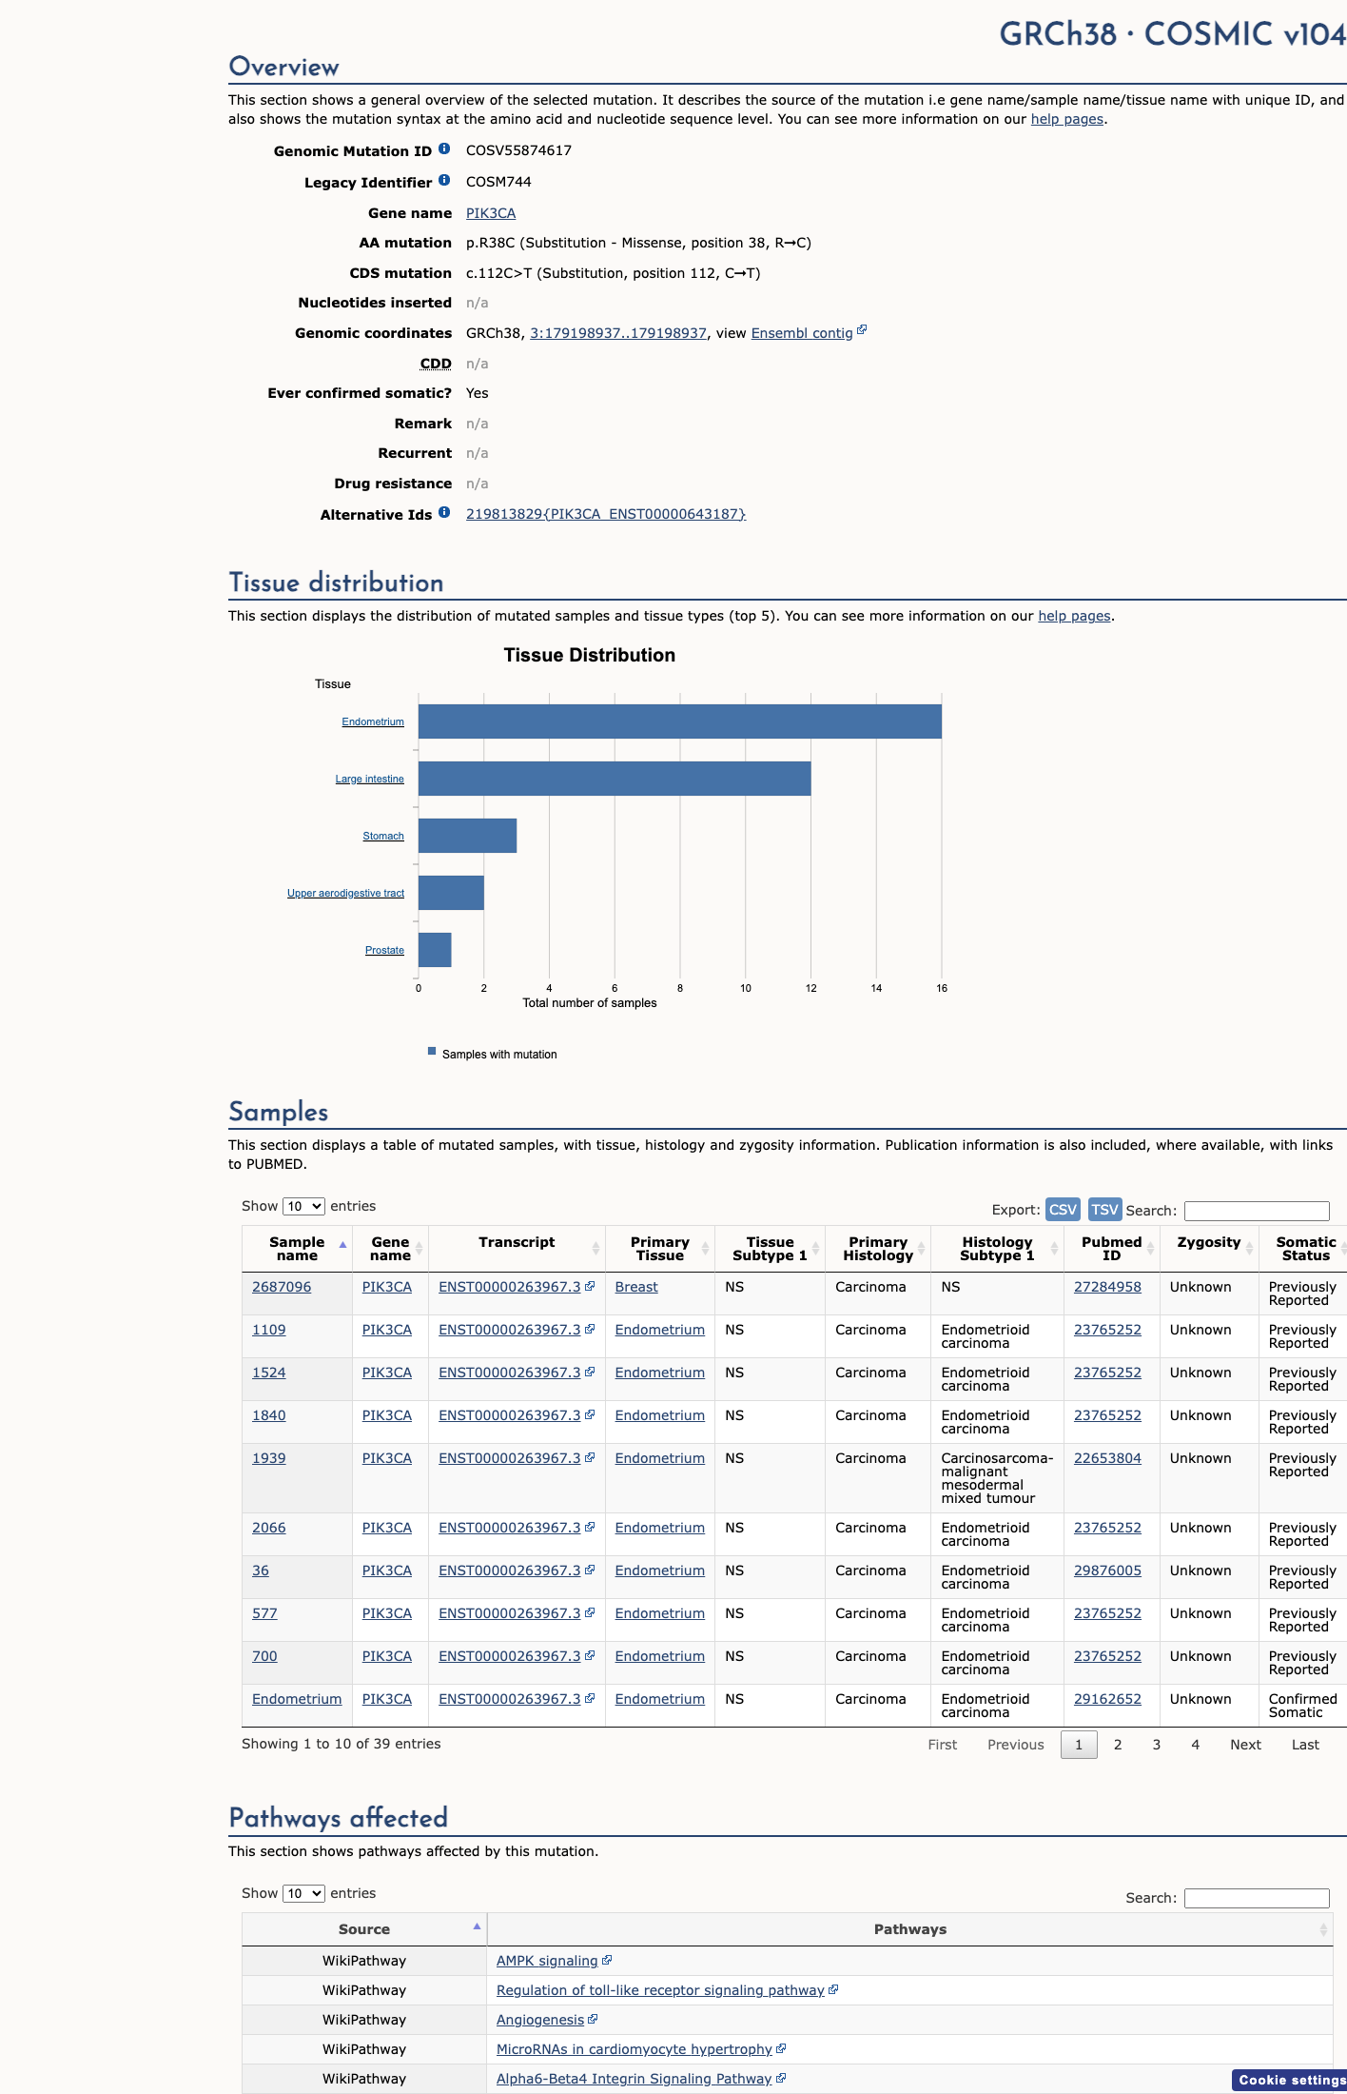
Task: Toggle Samples with mutation legend swatch
Action: [432, 1052]
